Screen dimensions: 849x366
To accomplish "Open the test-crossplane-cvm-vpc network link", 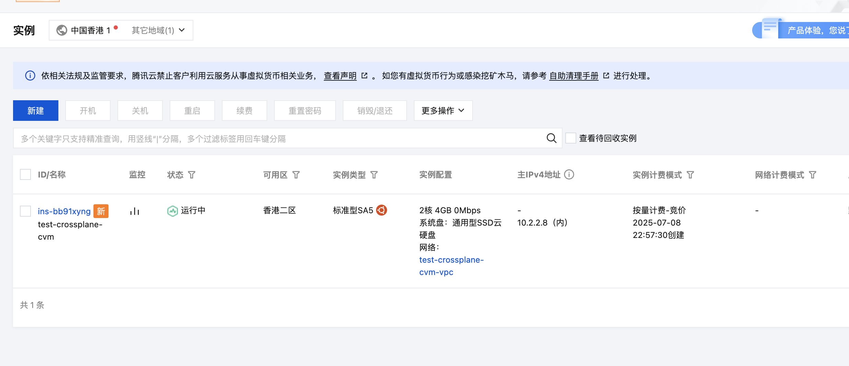I will point(452,266).
